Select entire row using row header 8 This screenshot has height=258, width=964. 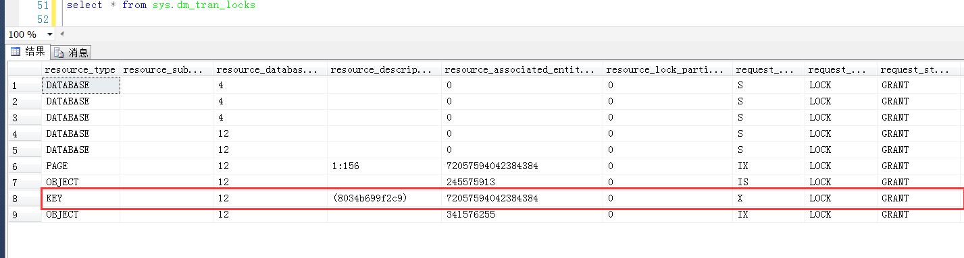point(24,198)
